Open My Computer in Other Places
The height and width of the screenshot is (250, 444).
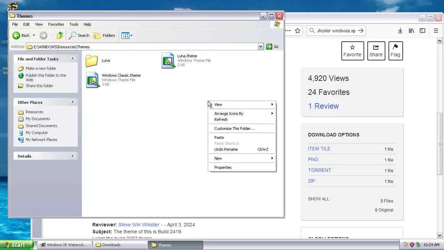36,133
